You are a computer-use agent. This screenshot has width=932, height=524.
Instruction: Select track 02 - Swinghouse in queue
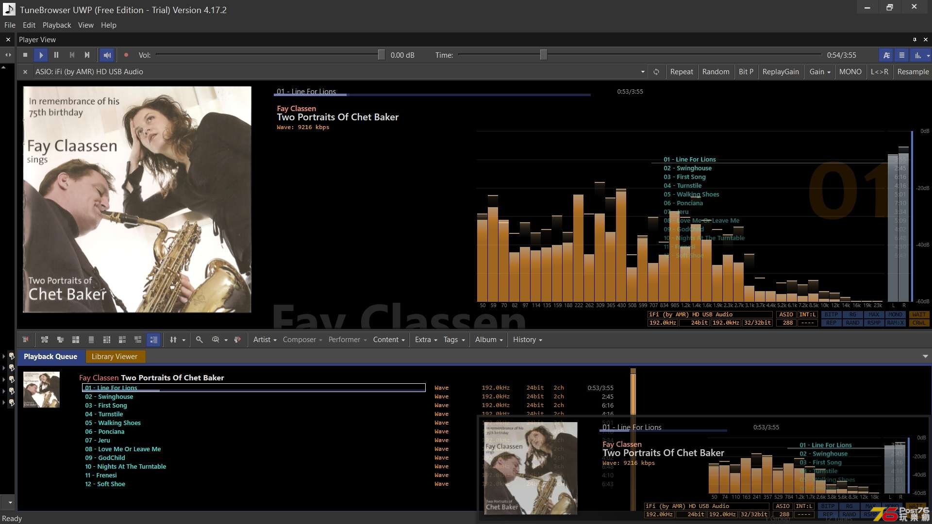[x=109, y=396]
